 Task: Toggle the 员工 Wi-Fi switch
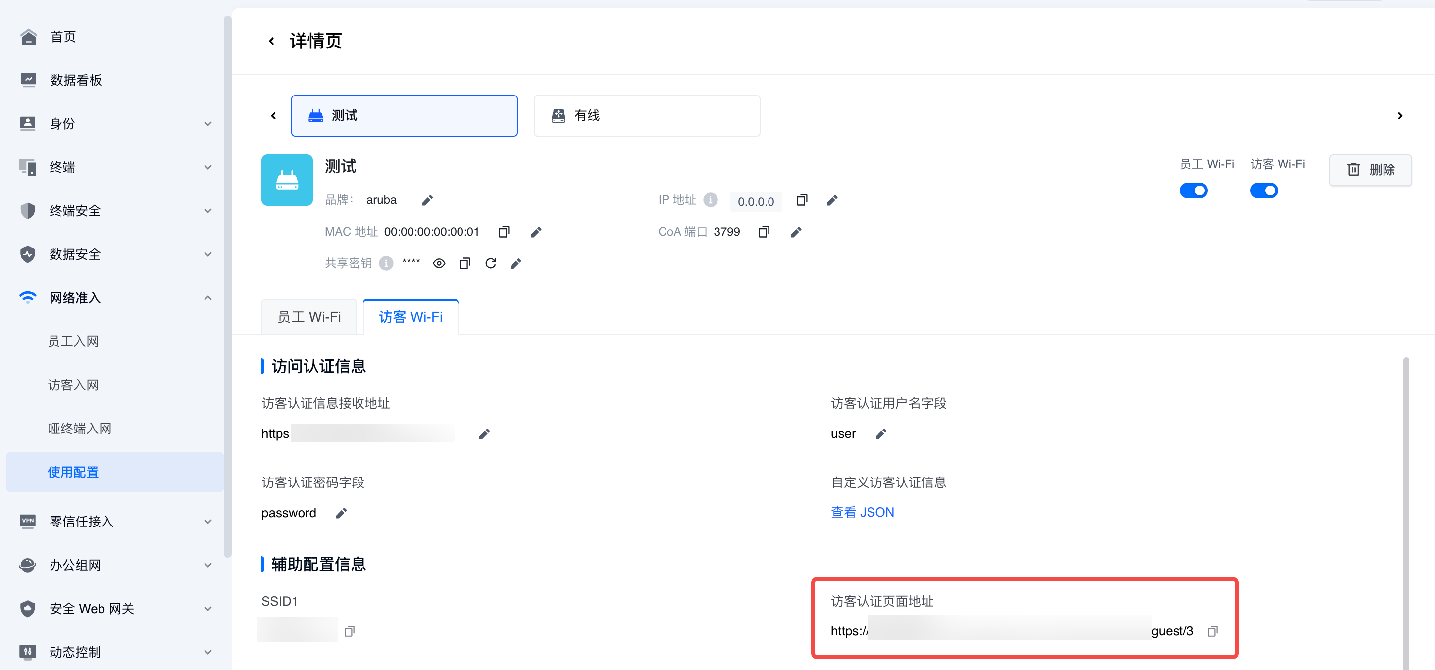pos(1193,191)
